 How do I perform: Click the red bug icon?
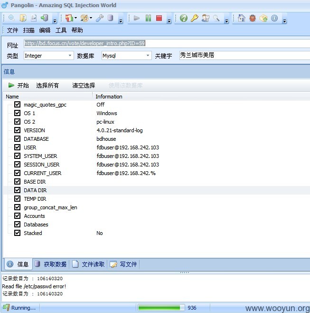click(x=253, y=18)
